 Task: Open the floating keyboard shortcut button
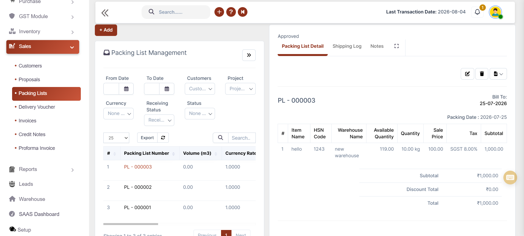pos(510,178)
